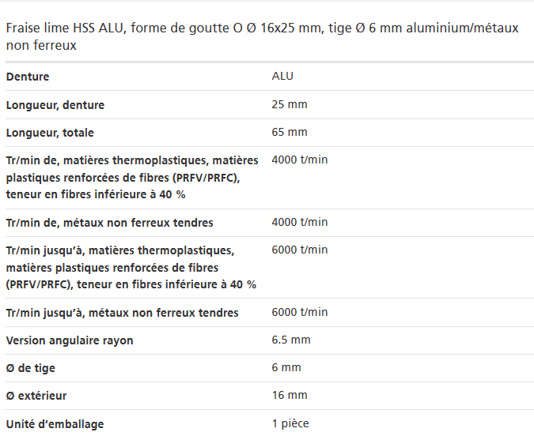Click the 'Longueur, totale' label
The width and height of the screenshot is (534, 436).
(x=50, y=133)
